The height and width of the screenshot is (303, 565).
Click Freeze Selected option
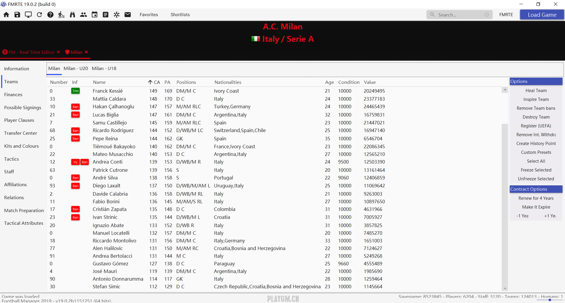click(536, 170)
